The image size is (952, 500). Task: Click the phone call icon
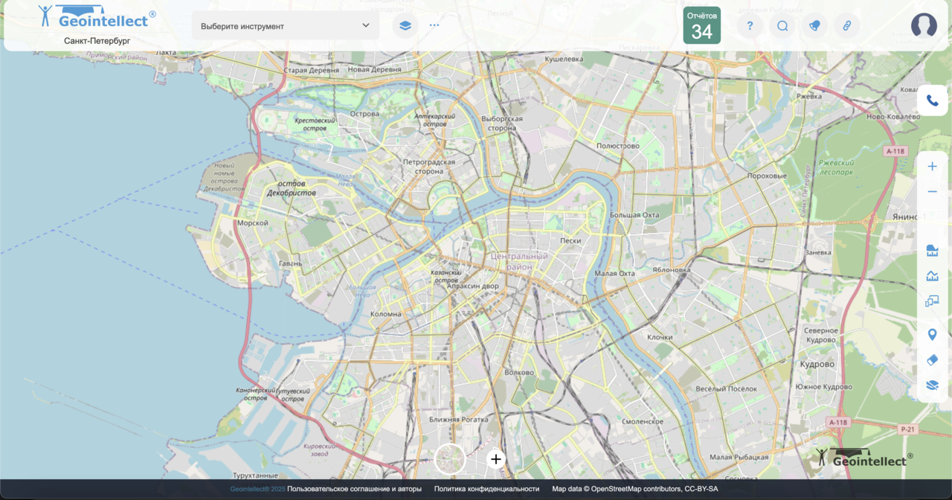(932, 100)
